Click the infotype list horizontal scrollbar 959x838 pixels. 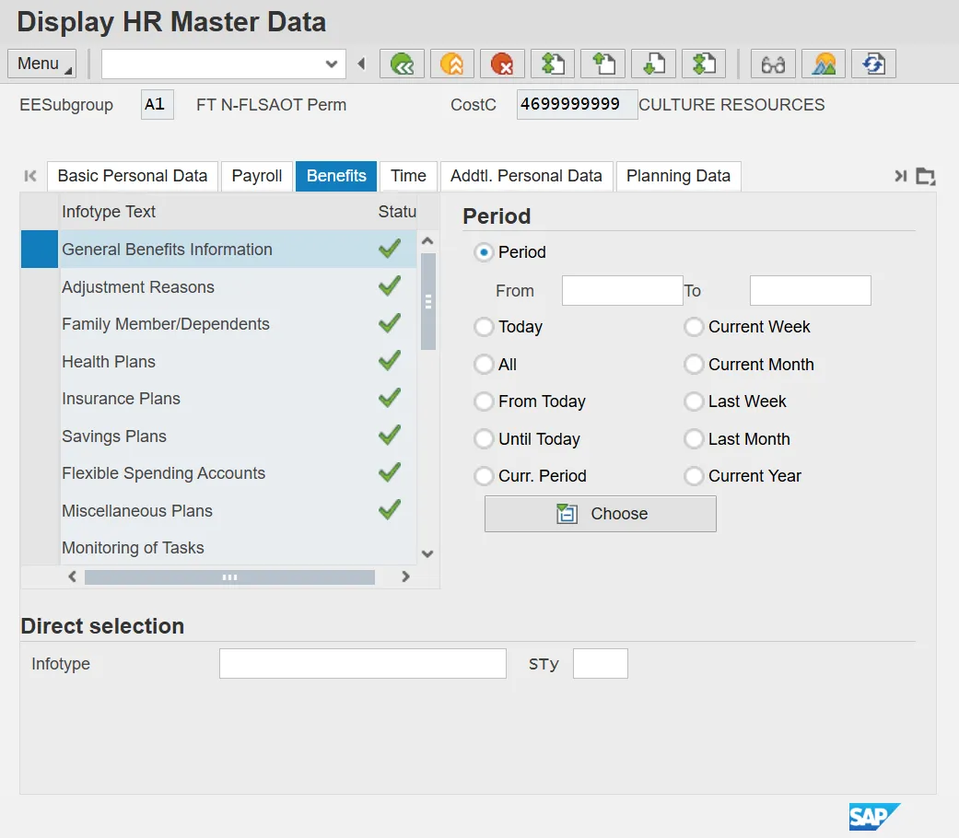(229, 577)
